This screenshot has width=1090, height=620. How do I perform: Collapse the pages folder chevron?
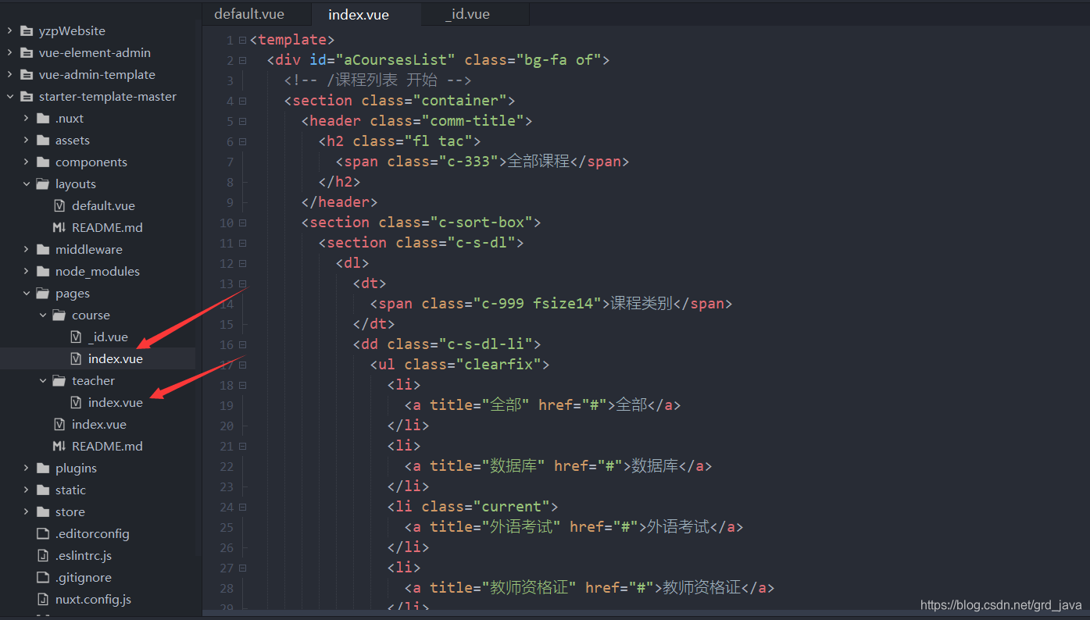click(27, 294)
